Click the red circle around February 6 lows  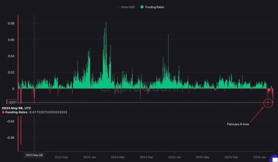click(x=268, y=103)
